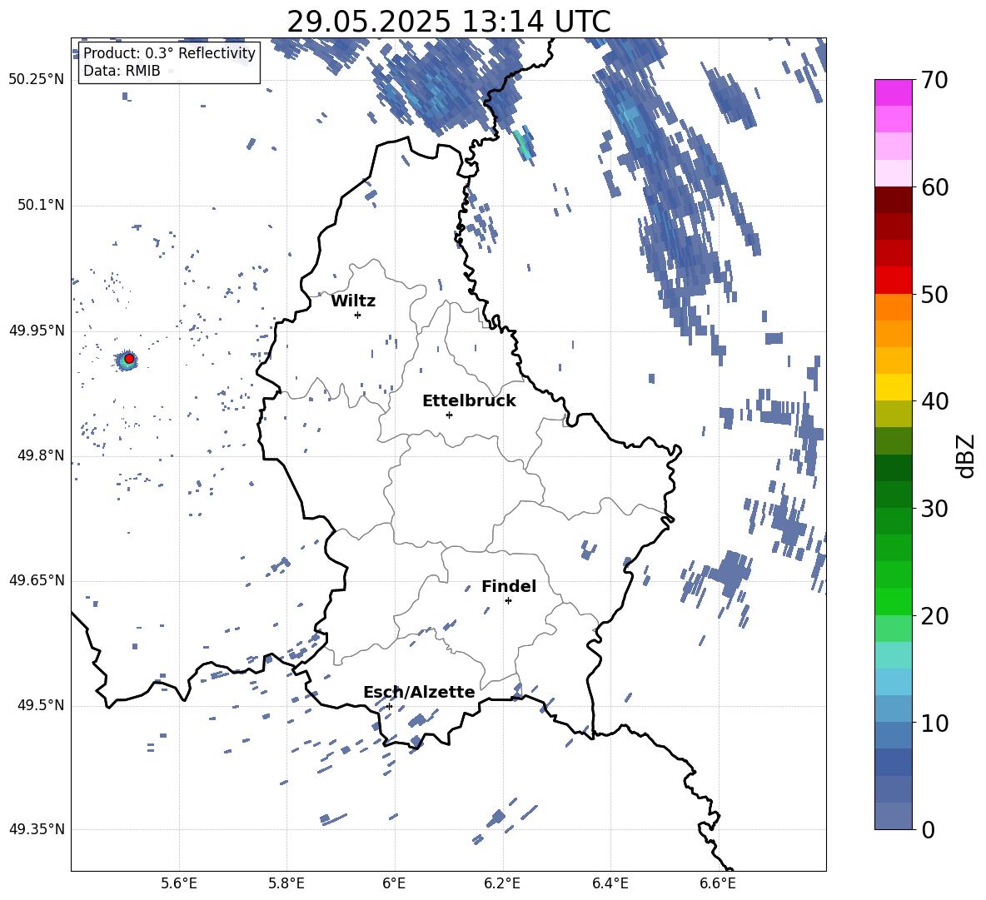Click the 6.6°E longitude label
This screenshot has height=900, width=986.
pos(718,884)
